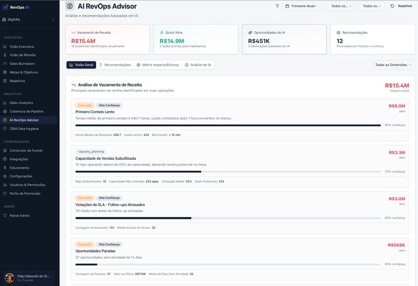Switch to the Visão Geral tab
418x286 pixels.
click(82, 65)
